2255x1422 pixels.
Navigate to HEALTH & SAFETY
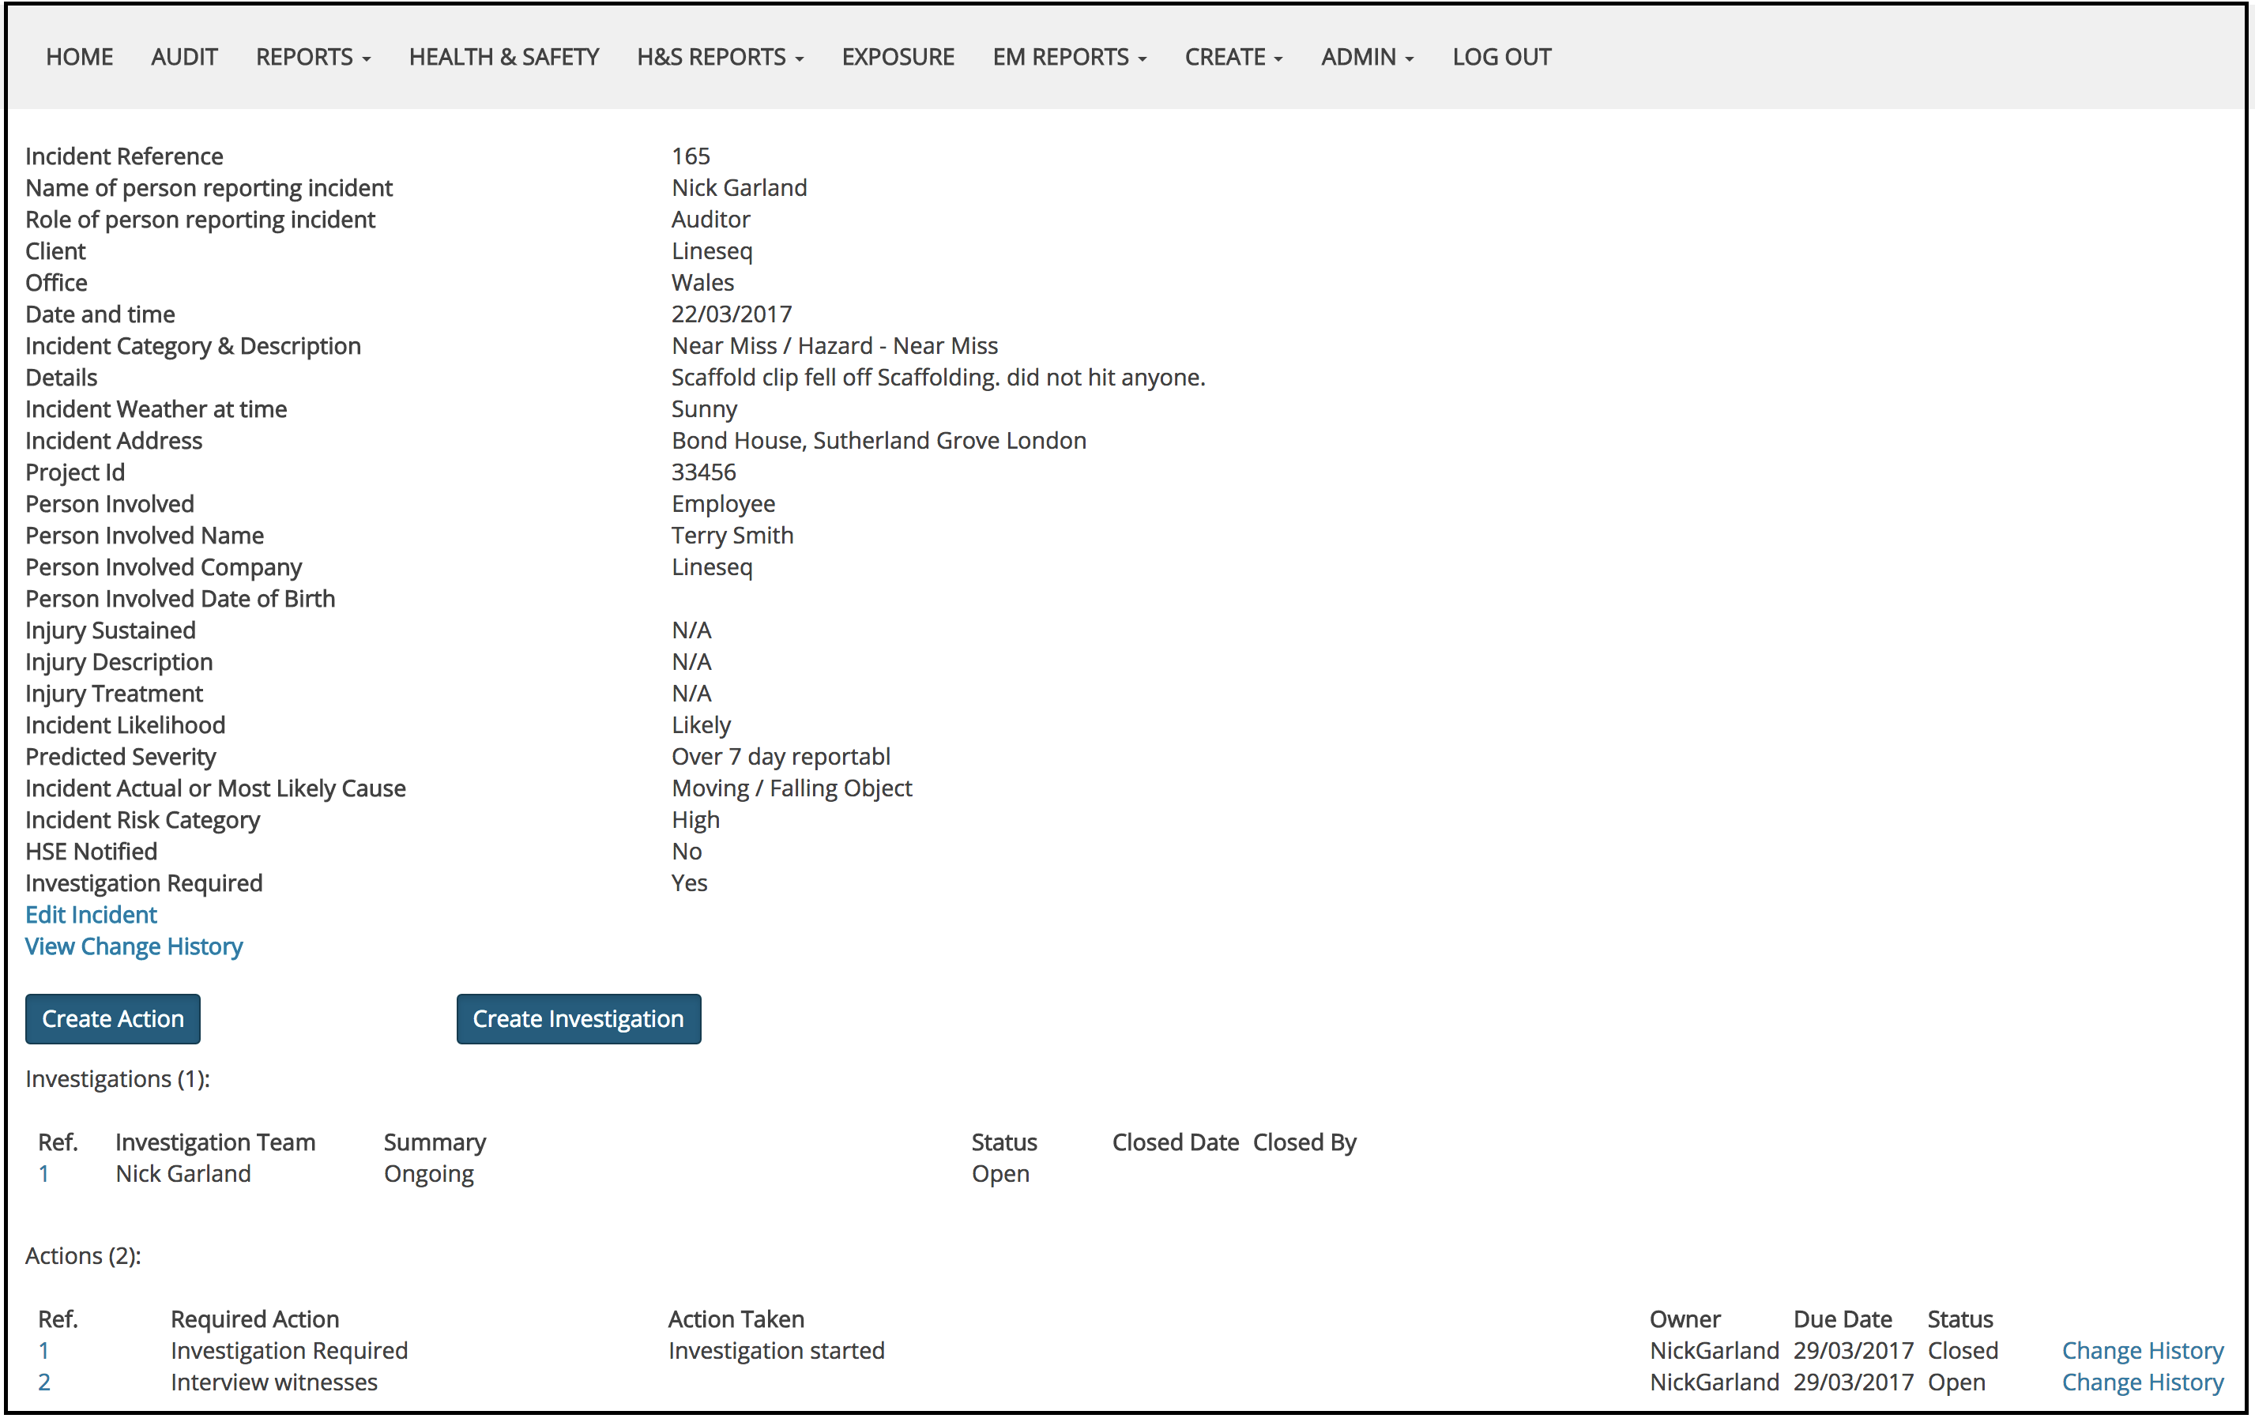(504, 57)
